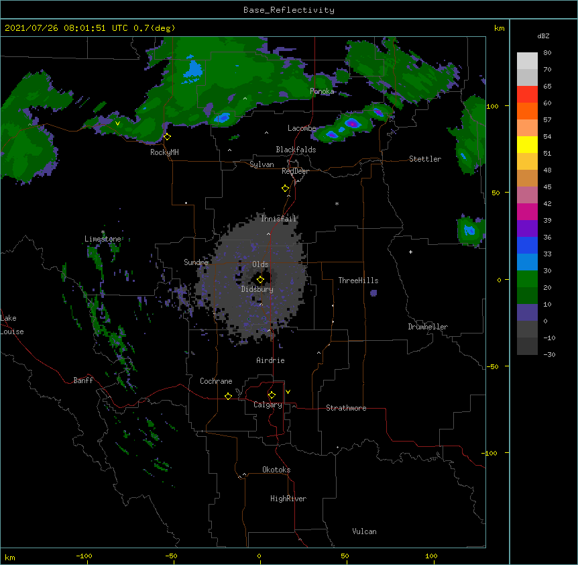Click the ThreeHills label
Viewport: 578px width, 565px height.
(x=358, y=280)
